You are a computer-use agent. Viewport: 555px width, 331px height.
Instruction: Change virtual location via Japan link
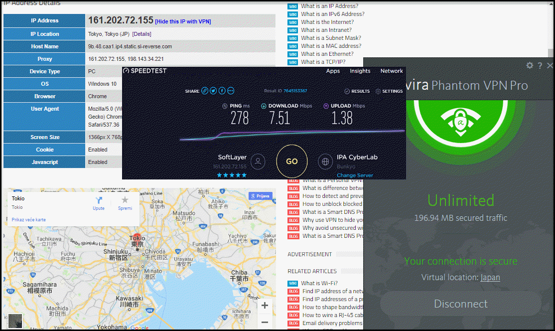(490, 277)
